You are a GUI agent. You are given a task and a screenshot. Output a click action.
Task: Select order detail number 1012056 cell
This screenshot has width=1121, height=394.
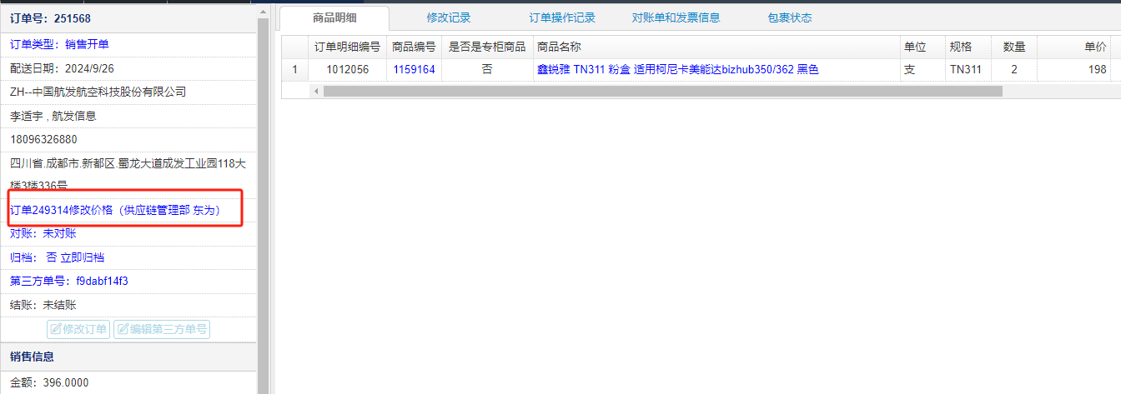click(347, 70)
